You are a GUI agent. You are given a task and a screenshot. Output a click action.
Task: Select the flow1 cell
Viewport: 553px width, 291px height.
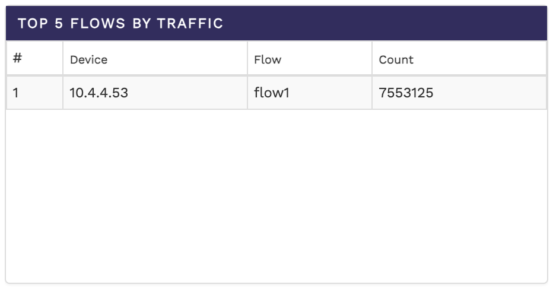pos(271,93)
